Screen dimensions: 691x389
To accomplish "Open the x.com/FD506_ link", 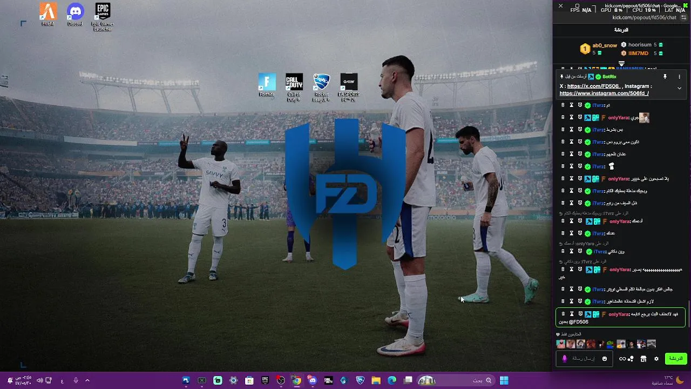I will [594, 86].
